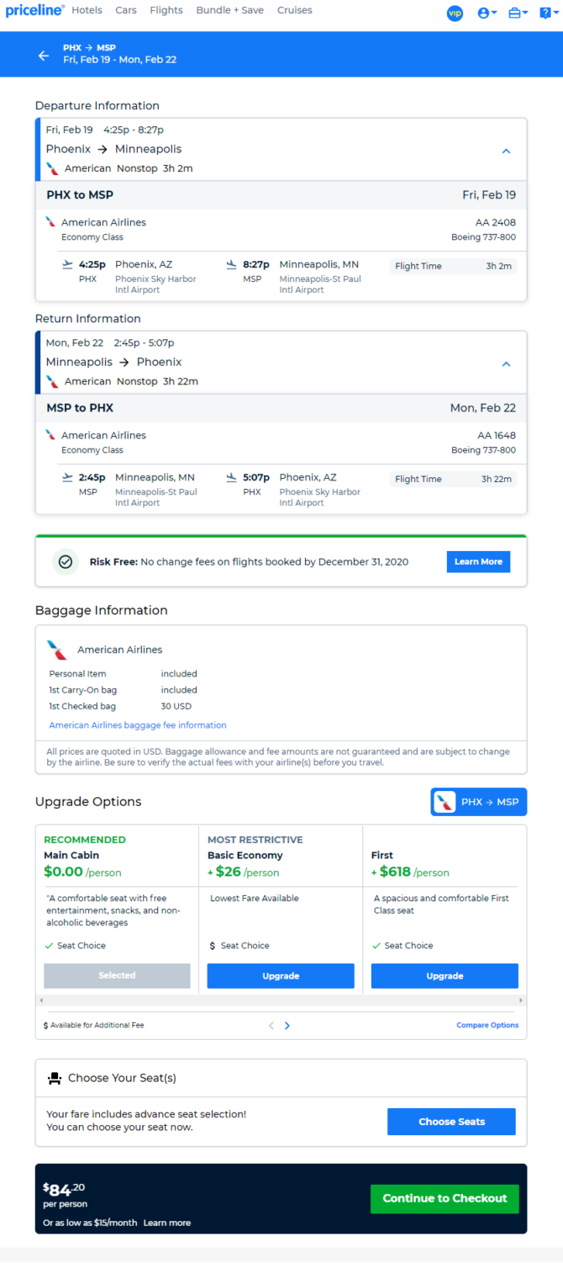The height and width of the screenshot is (1263, 563).
Task: Click the American logo in the return summary
Action: pyautogui.click(x=53, y=381)
